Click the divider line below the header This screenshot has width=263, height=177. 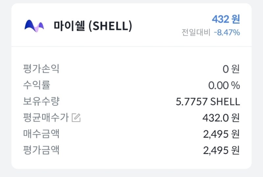coord(131,47)
